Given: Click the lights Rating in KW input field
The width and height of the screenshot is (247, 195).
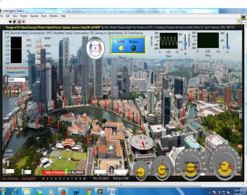Looking at the screenshot, I should pyautogui.click(x=120, y=172).
